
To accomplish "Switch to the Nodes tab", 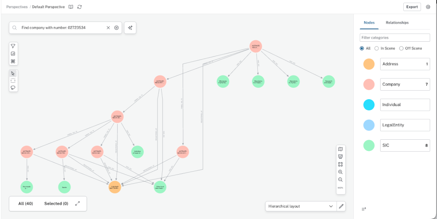I will [369, 23].
